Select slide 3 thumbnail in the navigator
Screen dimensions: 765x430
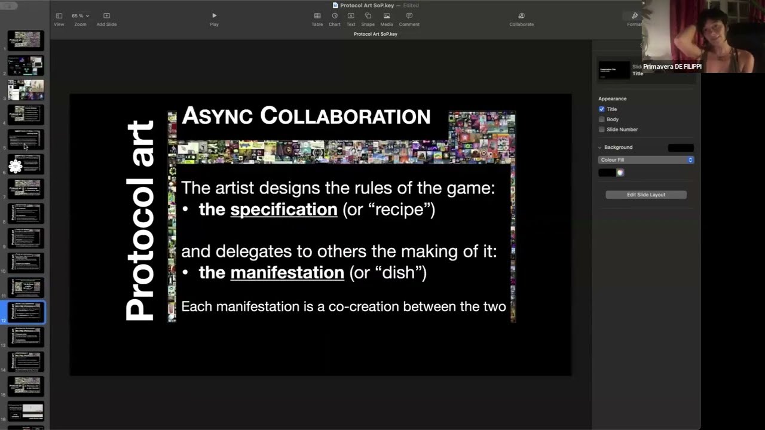pos(26,90)
